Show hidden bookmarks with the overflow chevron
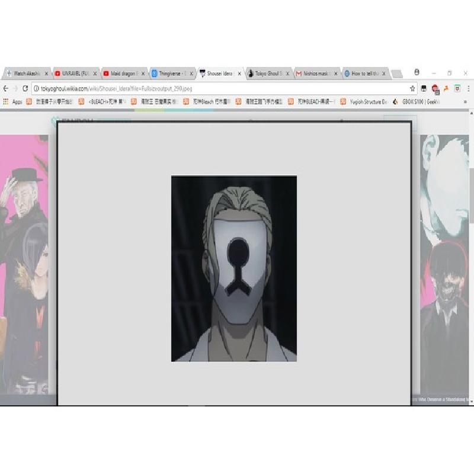The width and height of the screenshot is (474, 474). [x=465, y=102]
